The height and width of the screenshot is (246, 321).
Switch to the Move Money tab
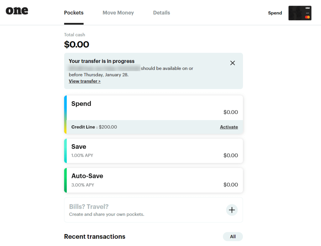118,13
